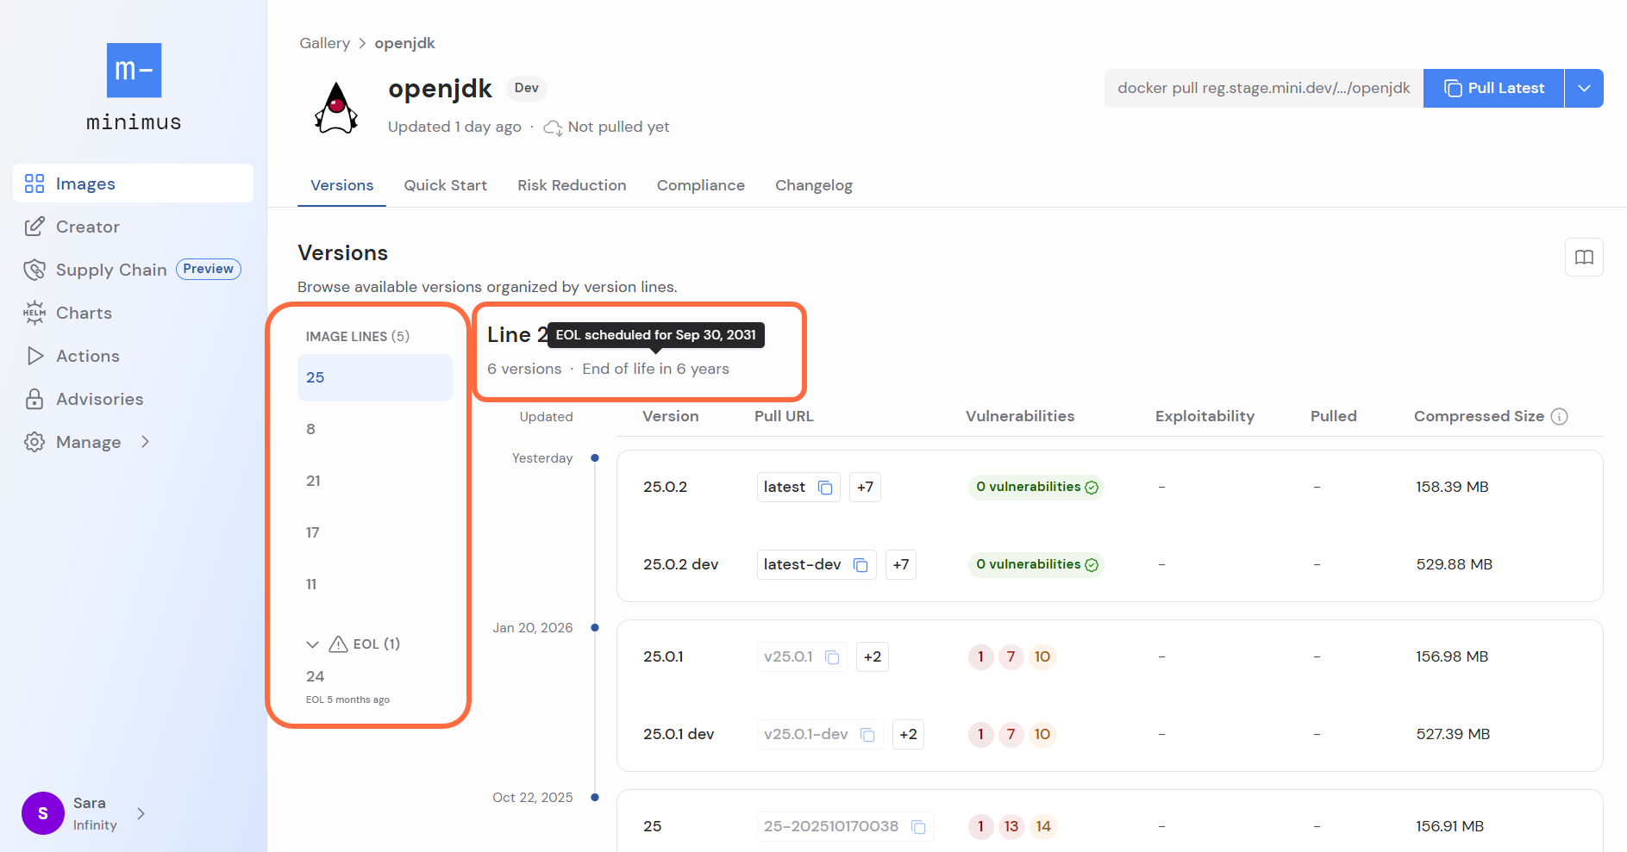This screenshot has height=852, width=1627.
Task: Click the high count 7 for 25.0.1
Action: click(1011, 657)
